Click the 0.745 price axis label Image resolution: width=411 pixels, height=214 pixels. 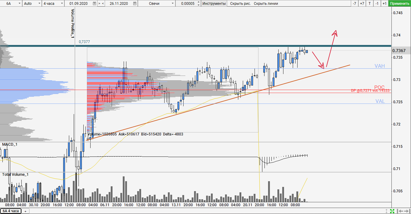click(398, 13)
